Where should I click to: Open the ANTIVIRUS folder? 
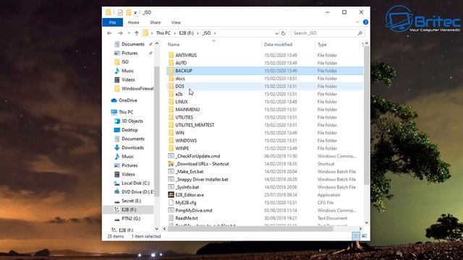[186, 55]
